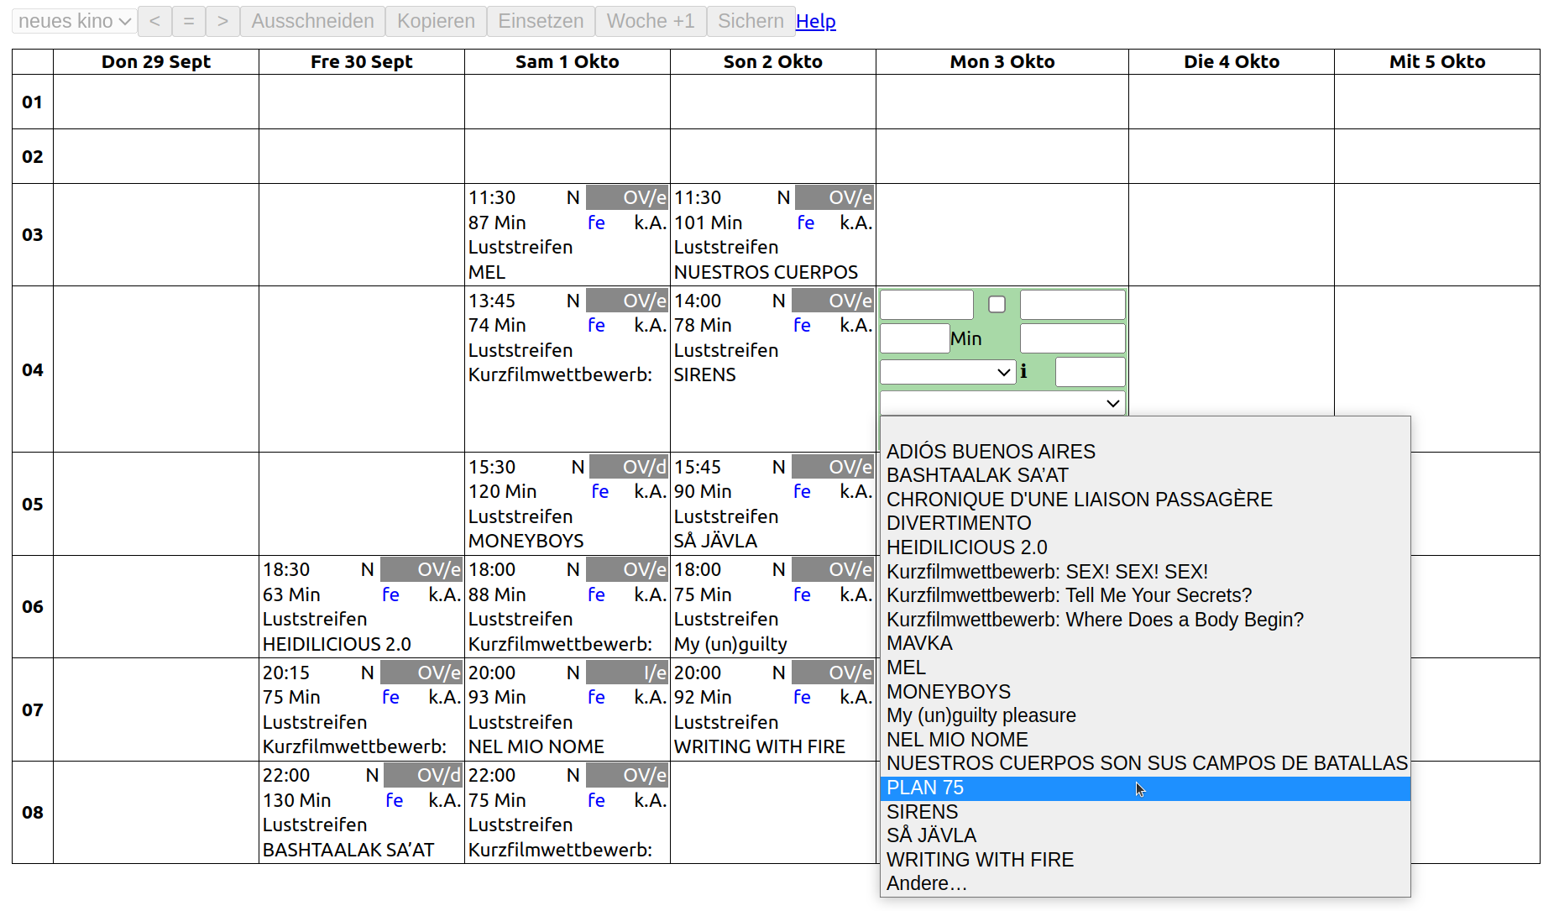Select 'Kurzfilmwettbewerb: SEX! SEX! SEX!' entry
Viewport: 1559px width, 911px height.
click(x=1046, y=572)
